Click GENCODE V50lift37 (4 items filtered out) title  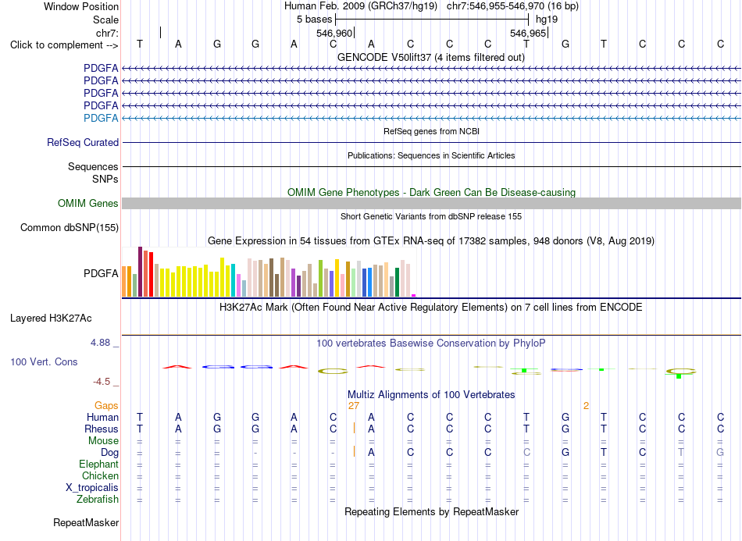tap(431, 58)
